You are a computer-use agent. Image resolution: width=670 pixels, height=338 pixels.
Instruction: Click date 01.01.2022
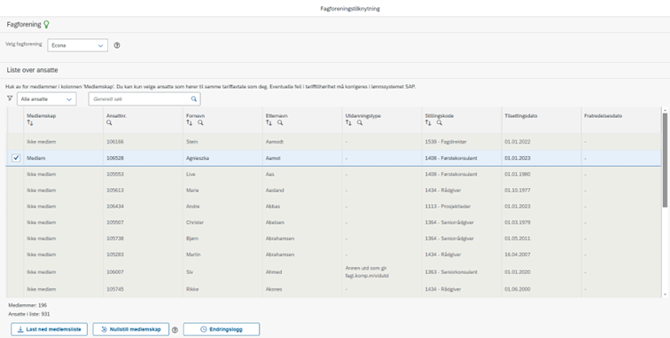tap(518, 142)
